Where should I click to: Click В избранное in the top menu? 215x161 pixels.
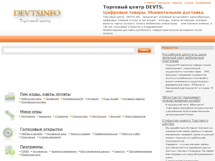pos(203,3)
